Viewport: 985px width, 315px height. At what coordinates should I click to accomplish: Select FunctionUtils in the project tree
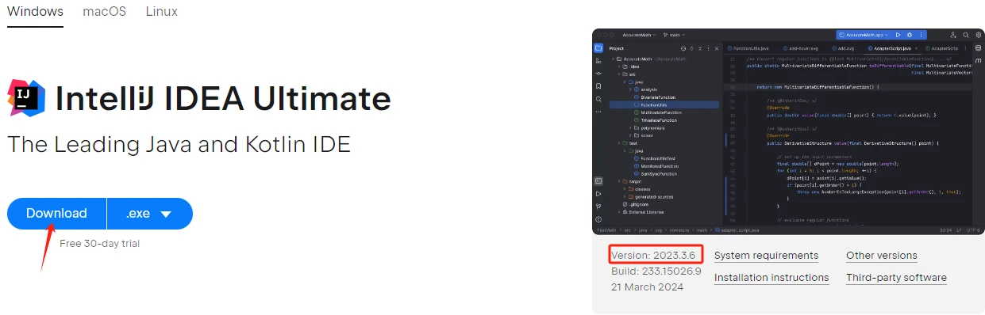[x=664, y=104]
